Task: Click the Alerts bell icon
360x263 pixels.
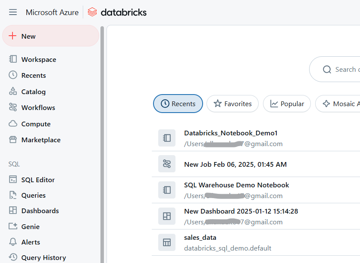Action: pos(13,242)
